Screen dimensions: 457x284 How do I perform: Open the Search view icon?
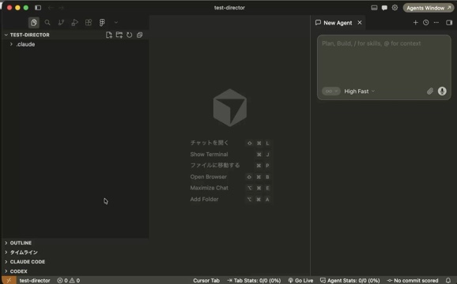pos(47,22)
